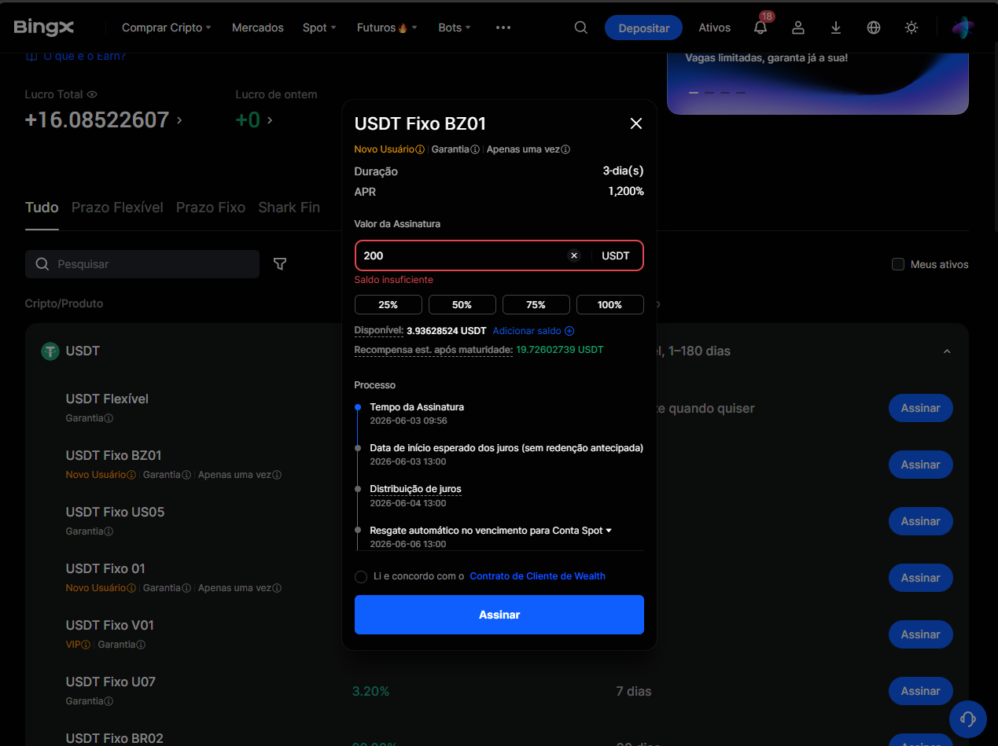Open notifications bell with 18 badge
This screenshot has height=746, width=998.
[x=760, y=28]
